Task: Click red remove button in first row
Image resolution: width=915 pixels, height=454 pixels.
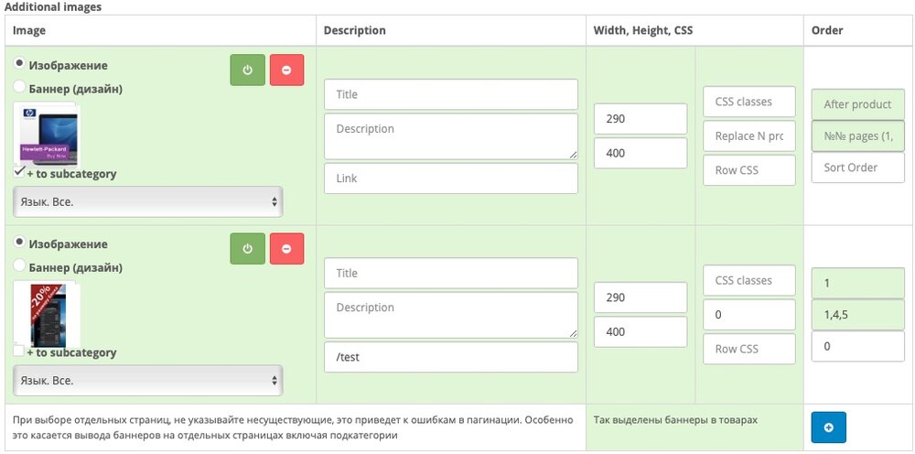Action: 286,70
